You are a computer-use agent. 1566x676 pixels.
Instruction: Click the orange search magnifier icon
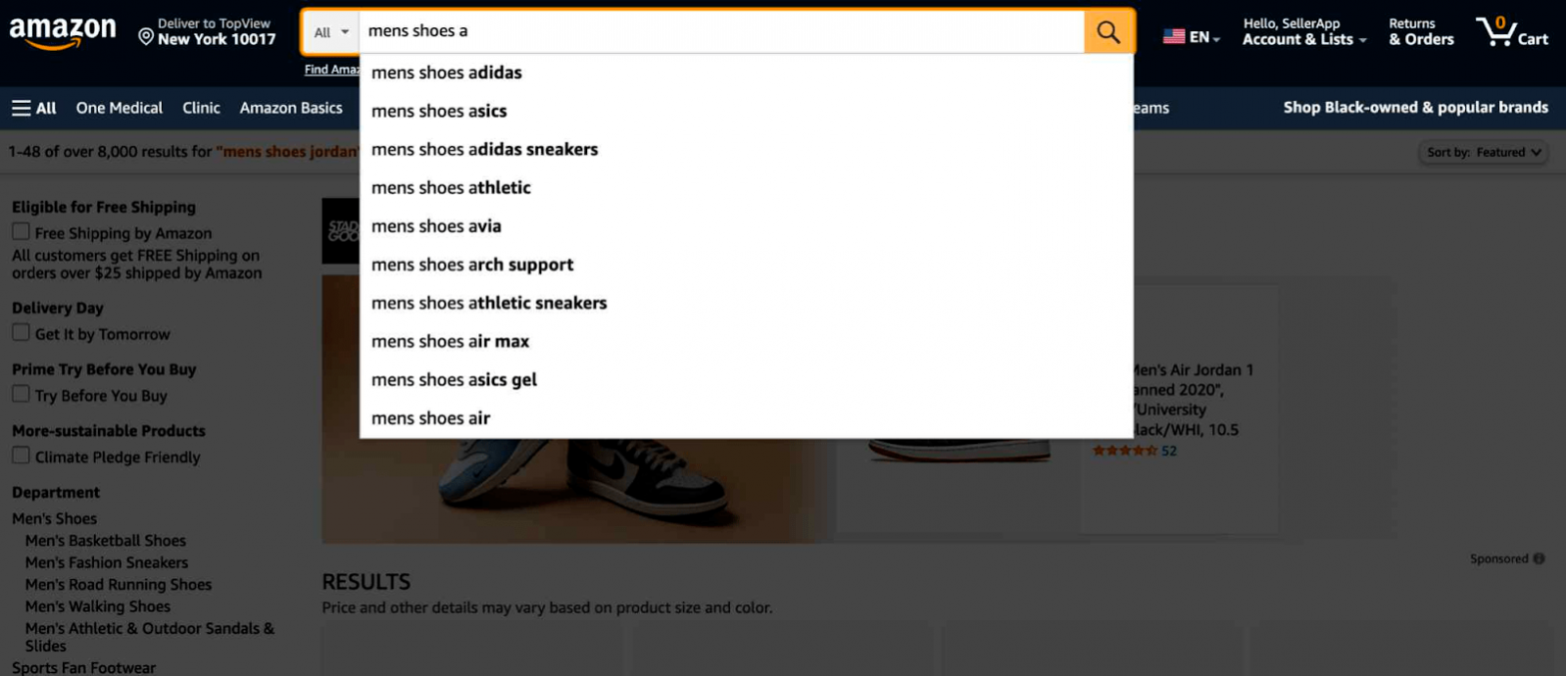[x=1107, y=31]
